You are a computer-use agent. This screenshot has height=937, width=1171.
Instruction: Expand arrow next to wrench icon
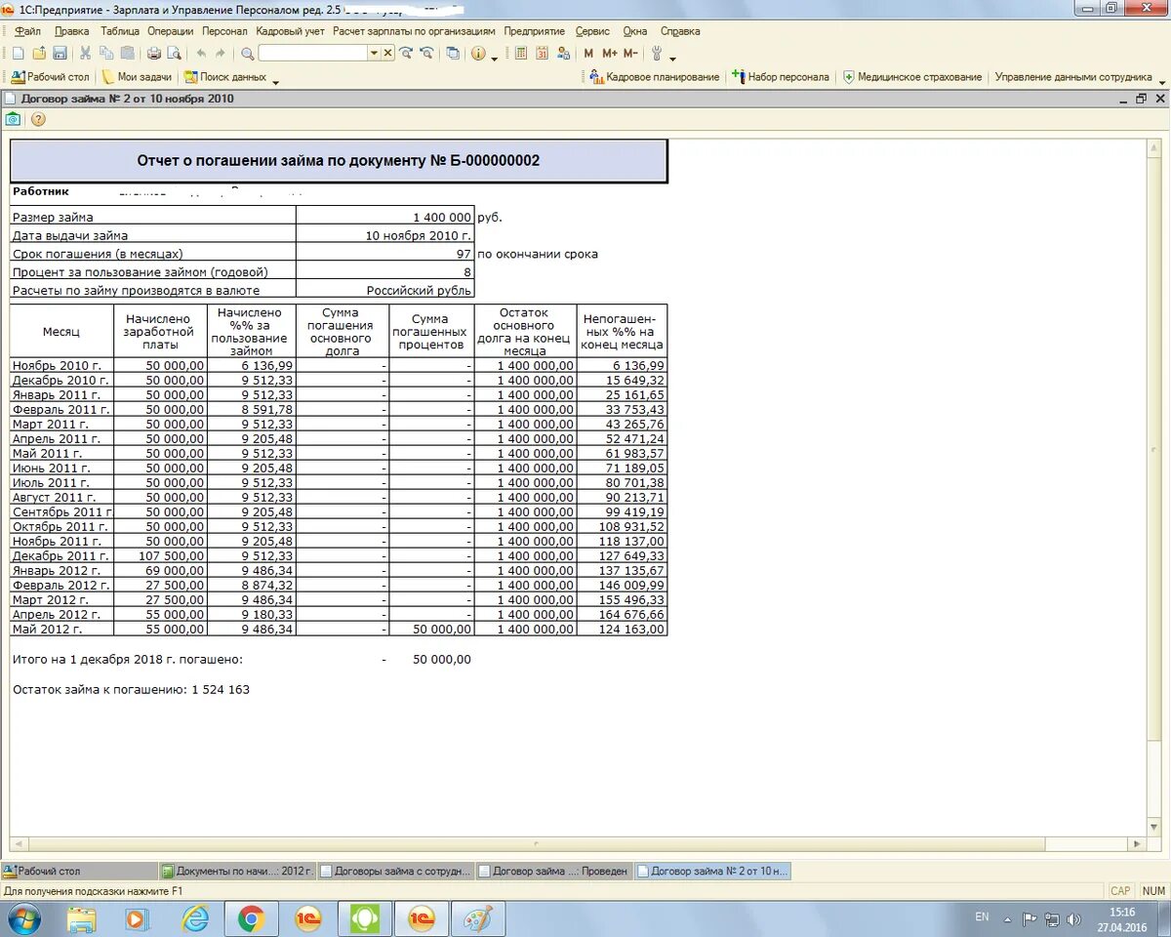click(672, 58)
